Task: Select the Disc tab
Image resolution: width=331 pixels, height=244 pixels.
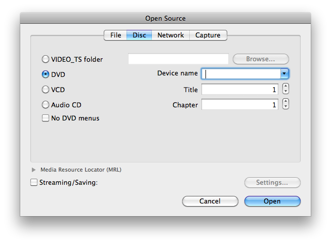Action: click(139, 35)
